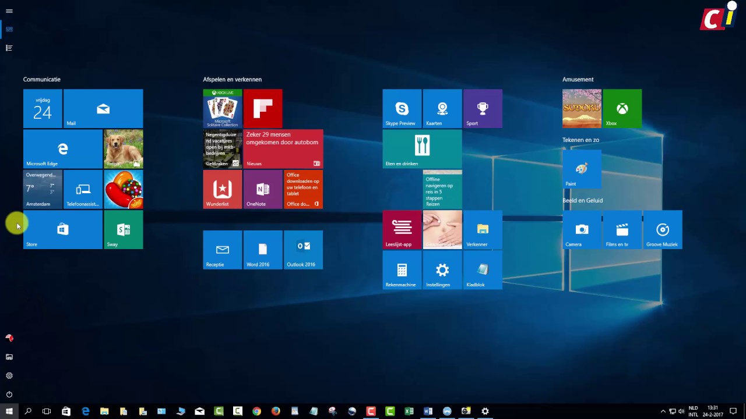Open the Store tile
This screenshot has height=419, width=746.
(63, 229)
